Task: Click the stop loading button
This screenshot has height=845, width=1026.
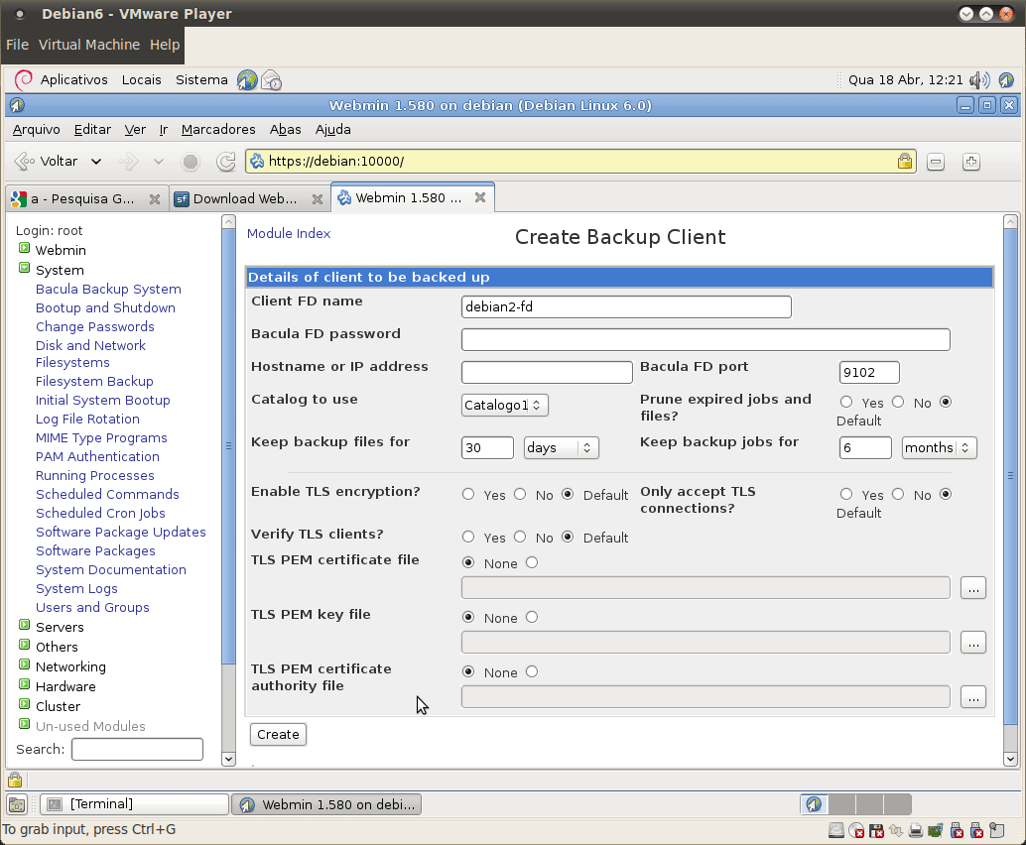Action: 191,161
